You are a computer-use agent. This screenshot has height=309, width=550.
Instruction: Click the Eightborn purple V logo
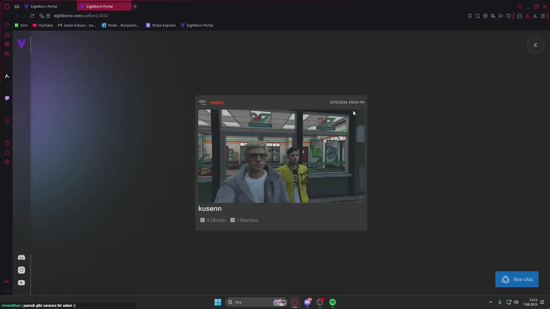coord(21,43)
